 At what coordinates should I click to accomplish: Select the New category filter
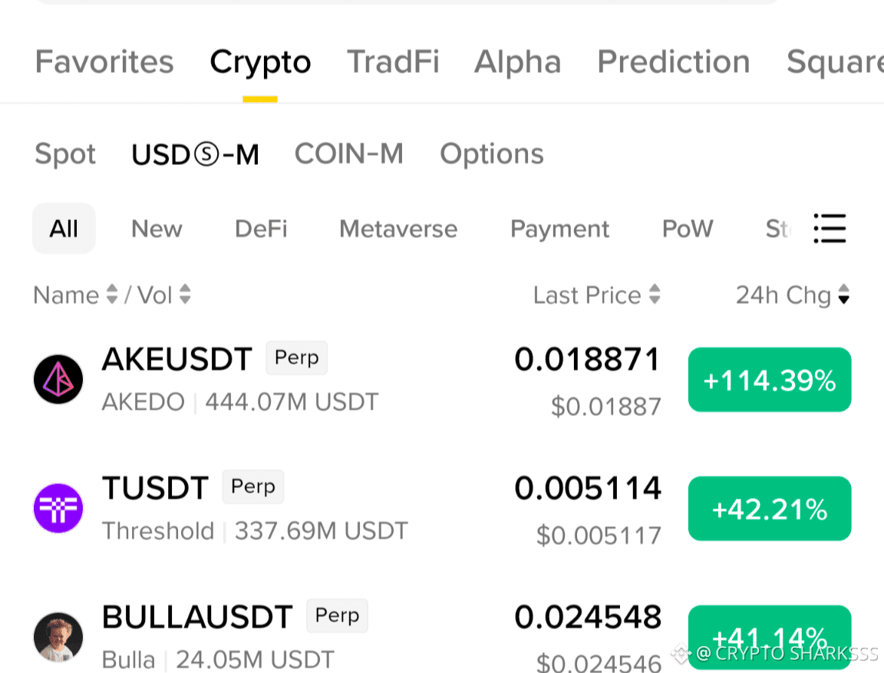point(157,229)
